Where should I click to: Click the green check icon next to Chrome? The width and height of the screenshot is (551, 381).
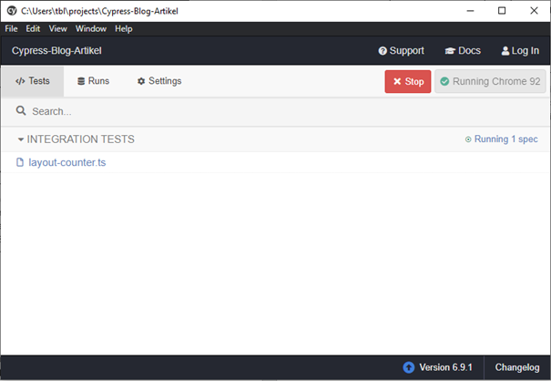pos(444,81)
